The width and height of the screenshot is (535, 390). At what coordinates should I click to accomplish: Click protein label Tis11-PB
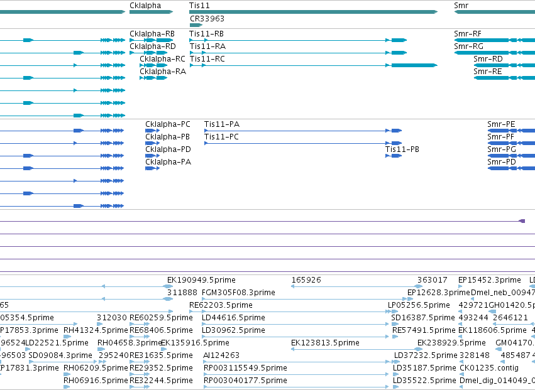[x=402, y=149]
